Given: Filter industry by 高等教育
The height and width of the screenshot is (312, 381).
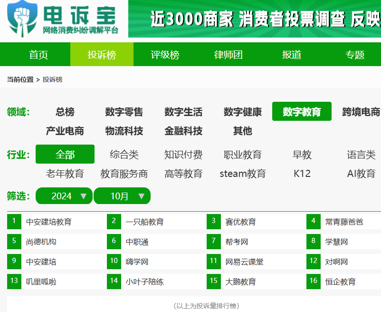Looking at the screenshot, I should [183, 174].
